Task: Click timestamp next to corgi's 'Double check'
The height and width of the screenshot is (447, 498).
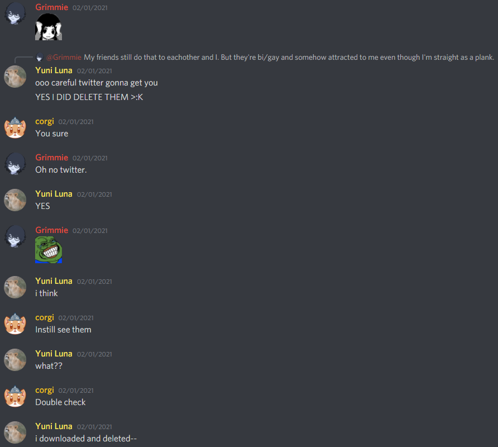Action: tap(76, 391)
